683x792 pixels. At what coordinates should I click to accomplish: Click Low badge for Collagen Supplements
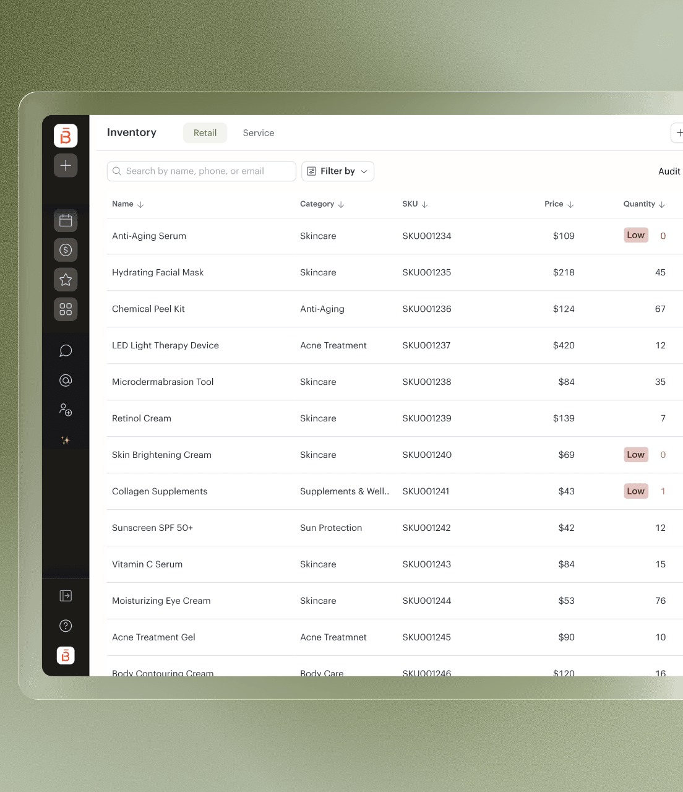(x=636, y=491)
